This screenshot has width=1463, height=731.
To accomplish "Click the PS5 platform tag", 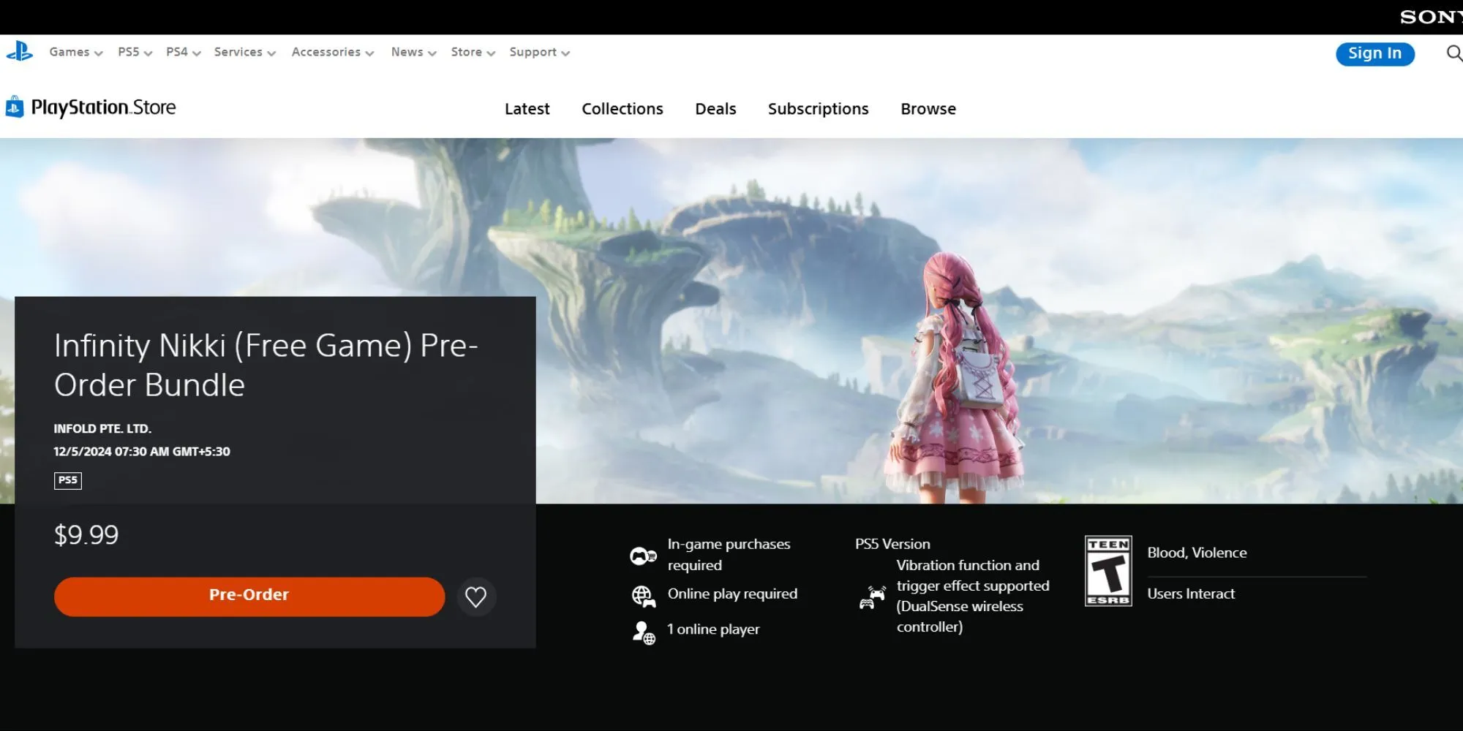I will (x=68, y=480).
